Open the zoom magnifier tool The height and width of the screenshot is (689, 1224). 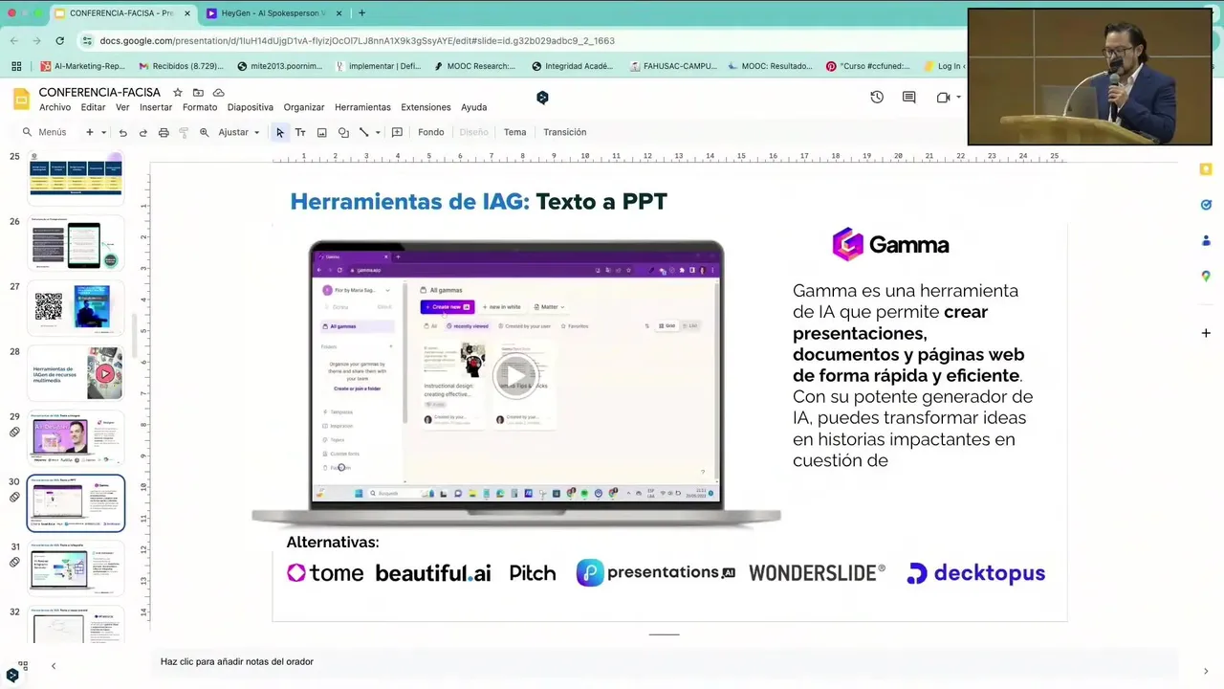click(204, 132)
